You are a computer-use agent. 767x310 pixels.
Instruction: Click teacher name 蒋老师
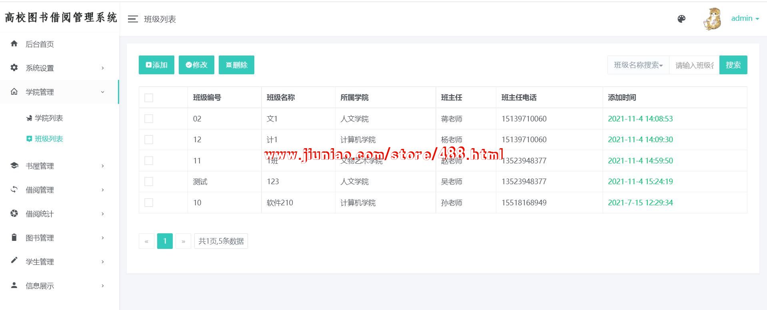coord(451,119)
